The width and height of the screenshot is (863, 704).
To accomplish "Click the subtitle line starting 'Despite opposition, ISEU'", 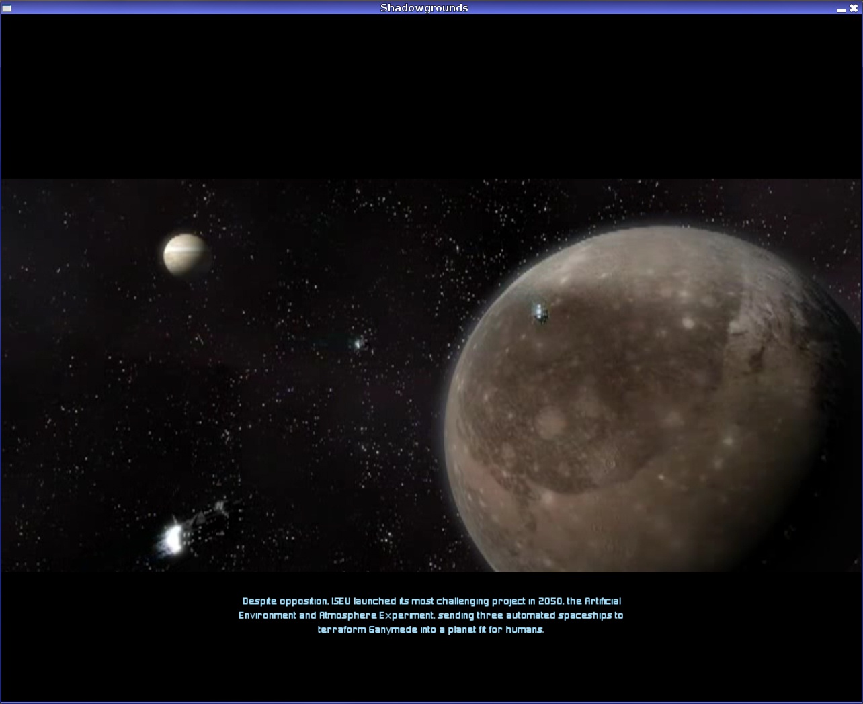I will (x=431, y=601).
